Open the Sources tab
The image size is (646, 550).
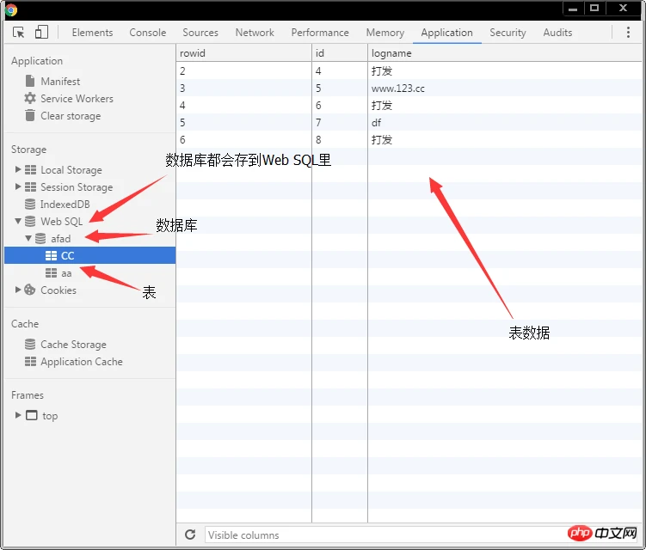click(x=200, y=33)
